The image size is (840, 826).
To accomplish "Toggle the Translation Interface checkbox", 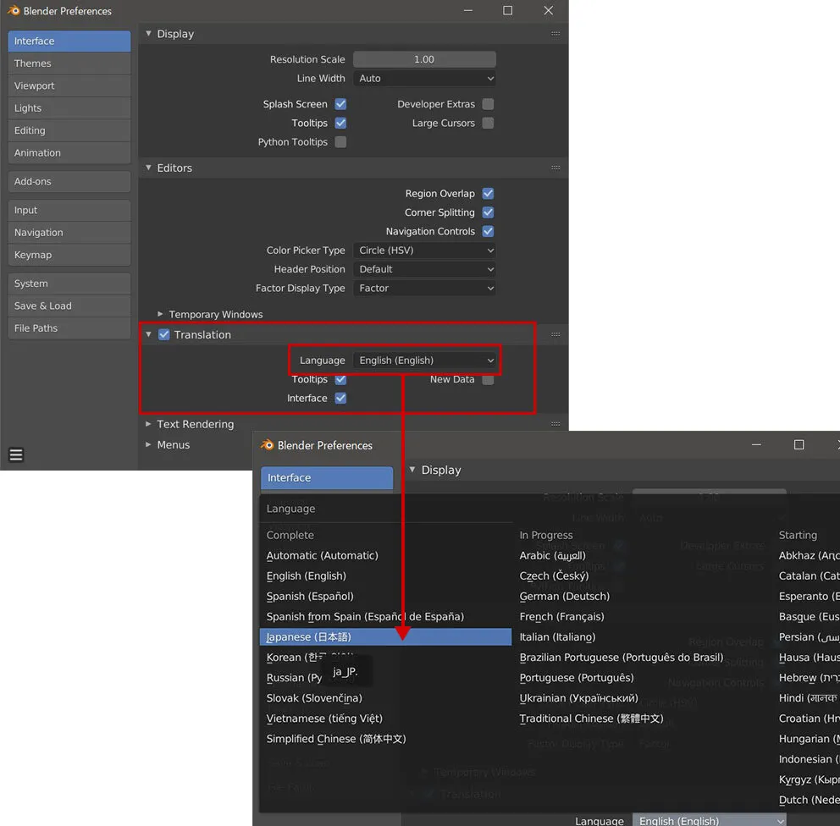I will coord(340,399).
